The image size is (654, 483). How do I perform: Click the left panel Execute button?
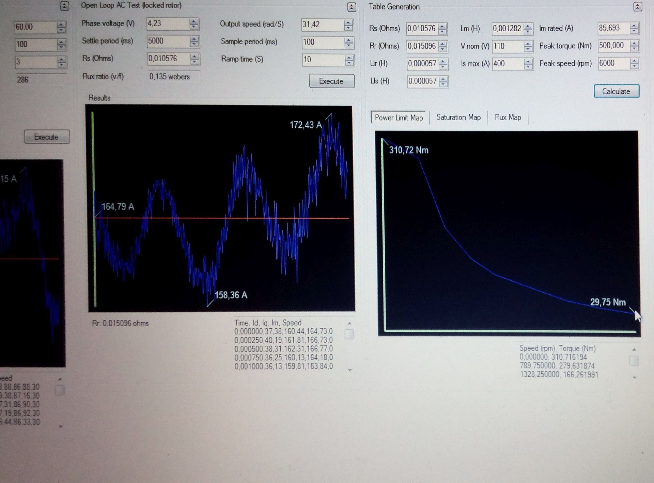click(x=47, y=137)
